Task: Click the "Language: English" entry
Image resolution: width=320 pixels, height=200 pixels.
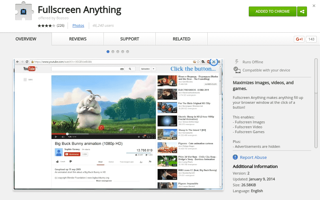Action: 248,191
